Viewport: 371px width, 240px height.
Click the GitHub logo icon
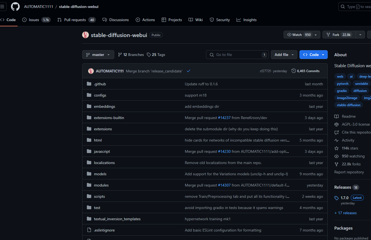pyautogui.click(x=15, y=7)
